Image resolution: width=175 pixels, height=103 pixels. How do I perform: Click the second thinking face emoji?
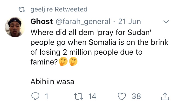(x=73, y=61)
